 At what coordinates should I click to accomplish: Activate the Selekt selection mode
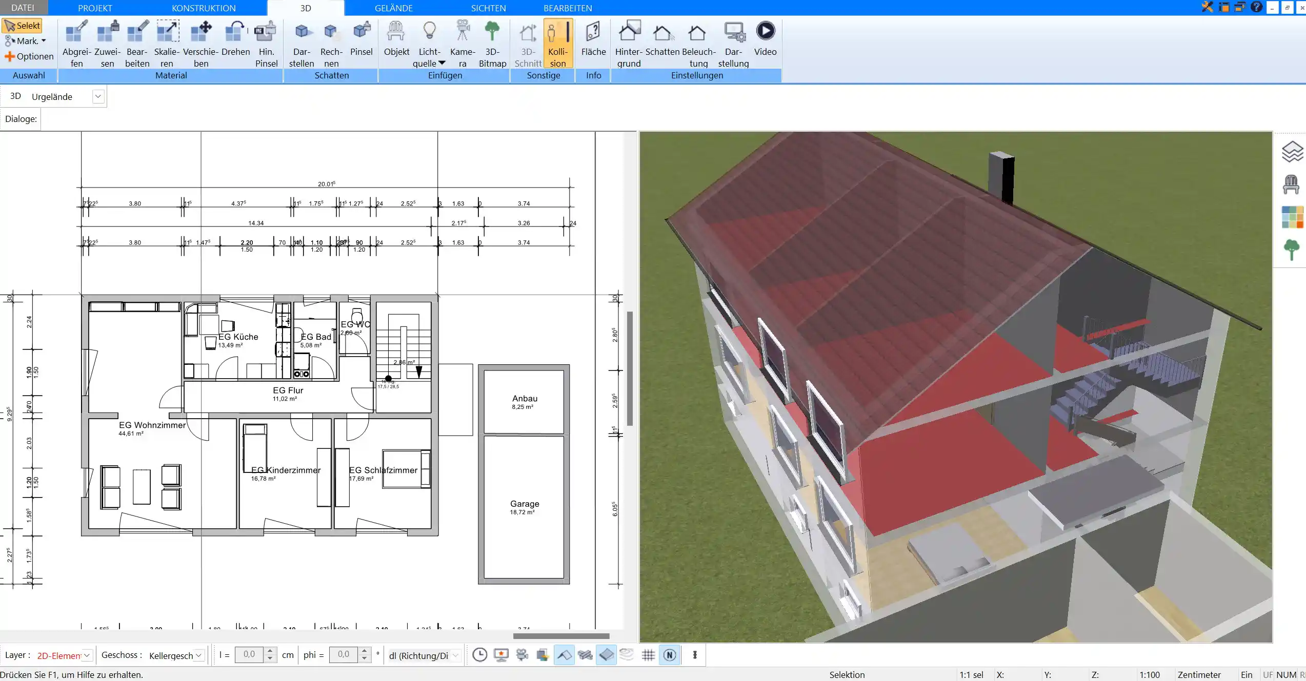click(22, 26)
